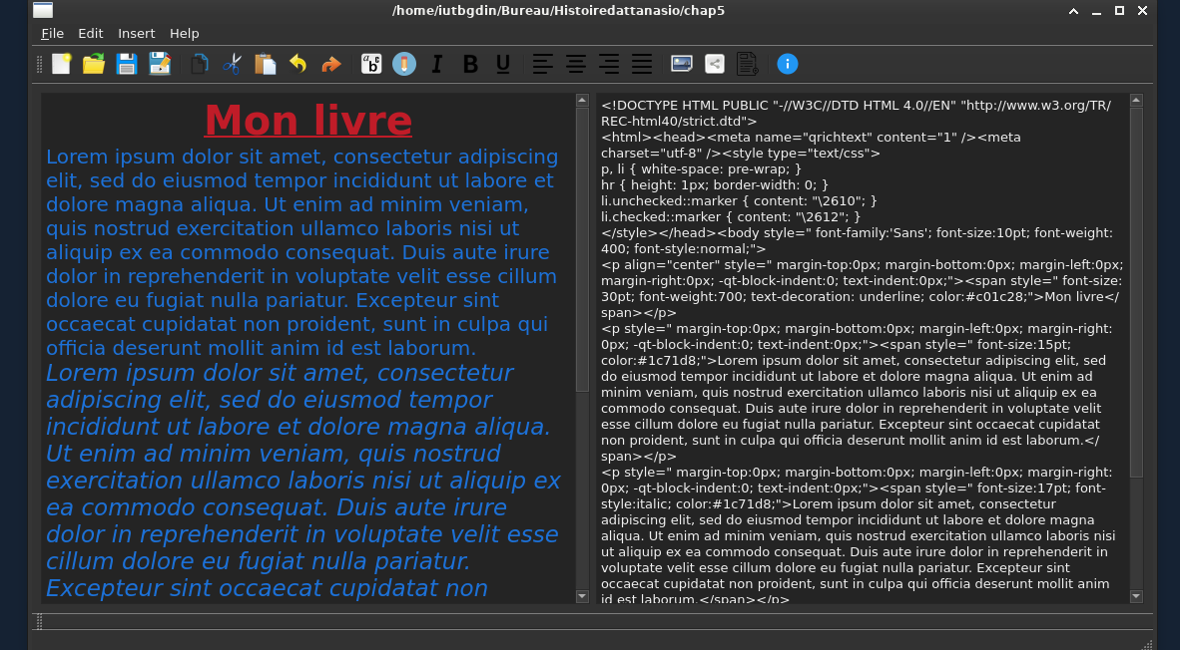Open the Help menu
The image size is (1180, 650).
(185, 33)
